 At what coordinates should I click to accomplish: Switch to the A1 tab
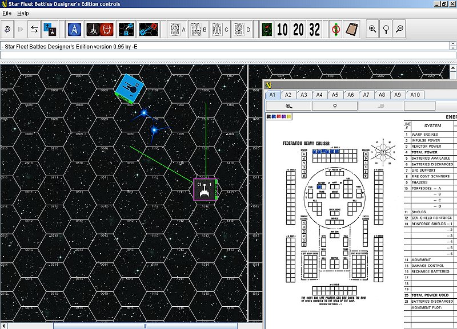pos(272,95)
